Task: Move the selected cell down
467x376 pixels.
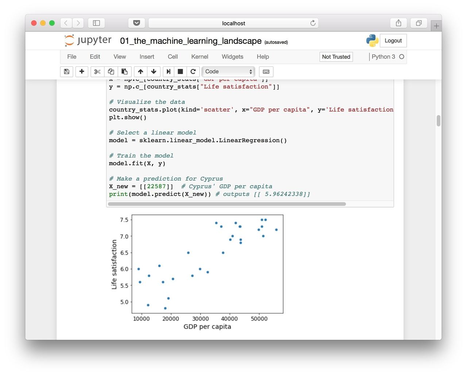Action: click(154, 71)
